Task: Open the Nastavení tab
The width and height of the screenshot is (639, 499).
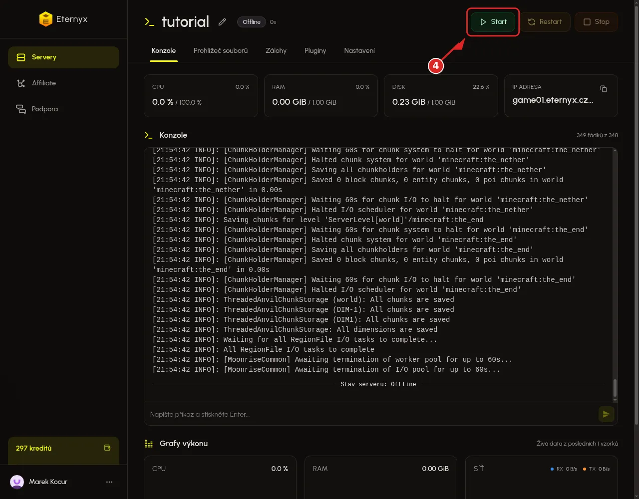Action: [359, 51]
